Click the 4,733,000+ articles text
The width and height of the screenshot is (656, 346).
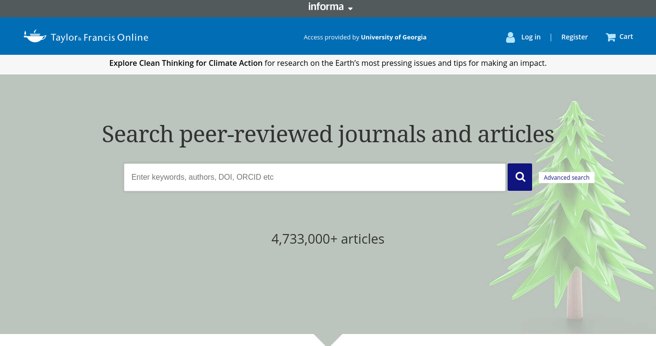click(x=328, y=239)
